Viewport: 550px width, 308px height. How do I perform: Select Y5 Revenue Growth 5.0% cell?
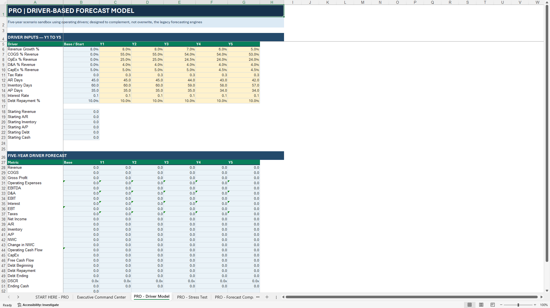pyautogui.click(x=244, y=49)
